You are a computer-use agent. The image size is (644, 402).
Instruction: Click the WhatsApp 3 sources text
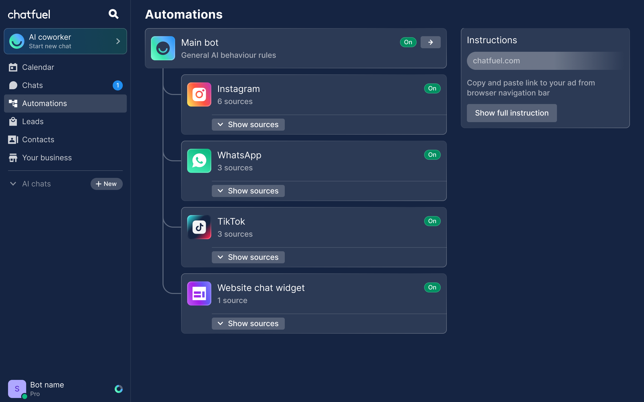235,168
